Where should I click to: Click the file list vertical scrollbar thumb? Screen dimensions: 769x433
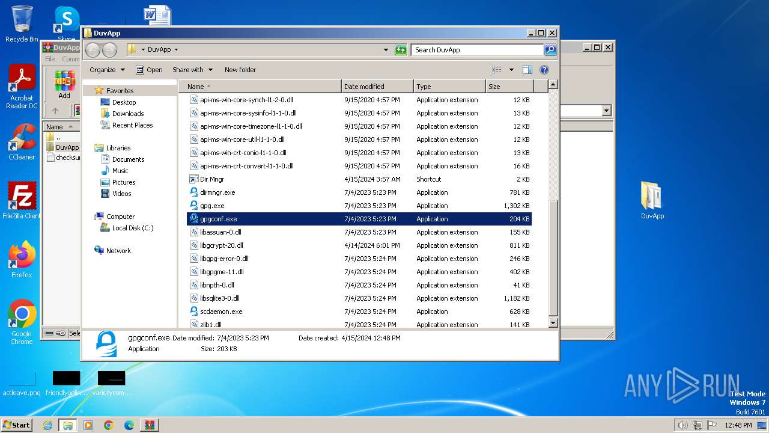(x=553, y=257)
